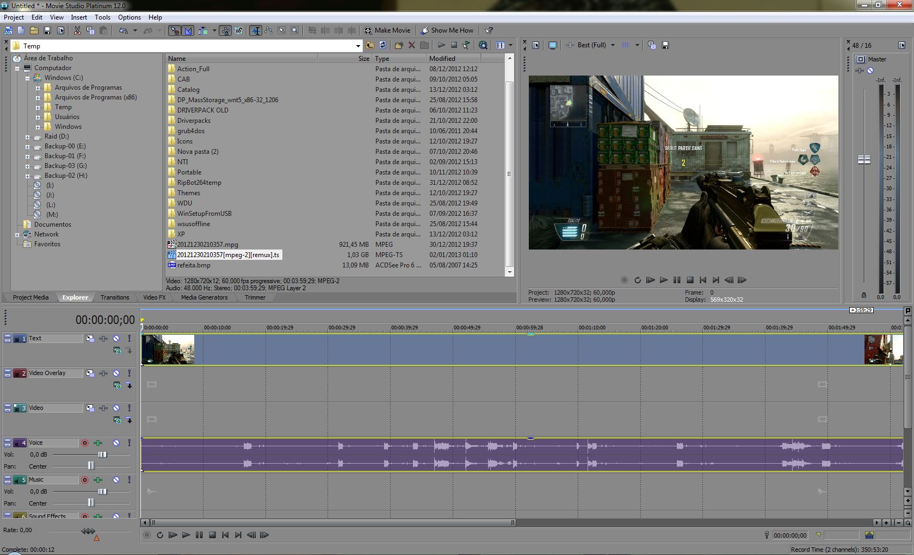Click the Stop Preview icon in Explorer

click(454, 46)
